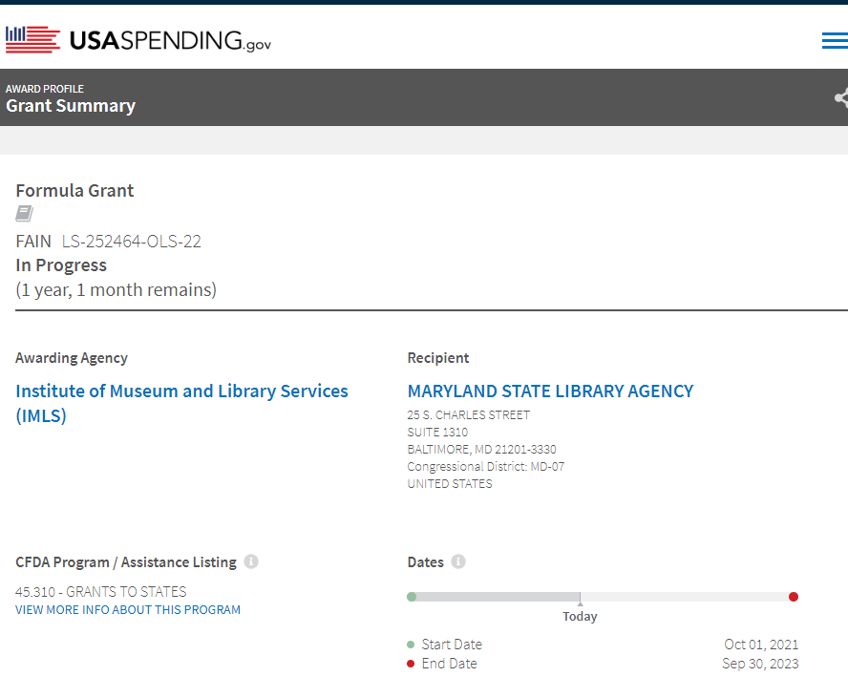The width and height of the screenshot is (848, 677).
Task: Click the Grant Summary page heading
Action: click(x=71, y=106)
